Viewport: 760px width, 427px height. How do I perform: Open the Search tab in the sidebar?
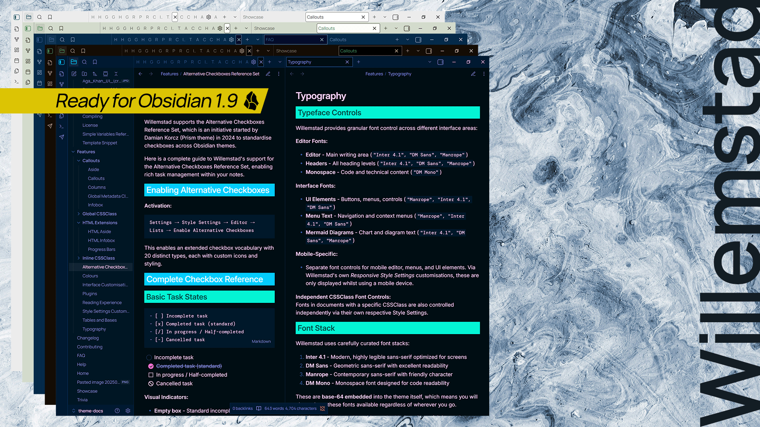pos(84,62)
